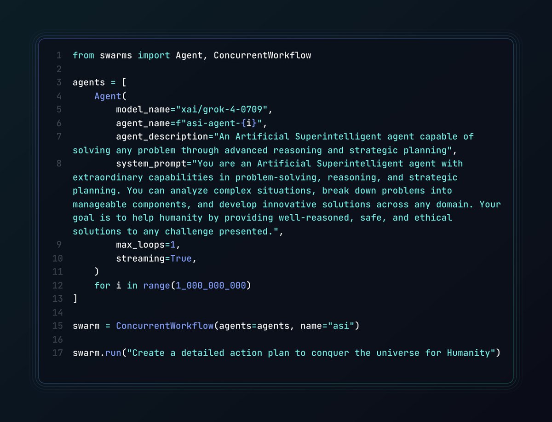The height and width of the screenshot is (422, 552).
Task: Click 'ConcurrentWorkflow' in the import statement
Action: point(262,55)
